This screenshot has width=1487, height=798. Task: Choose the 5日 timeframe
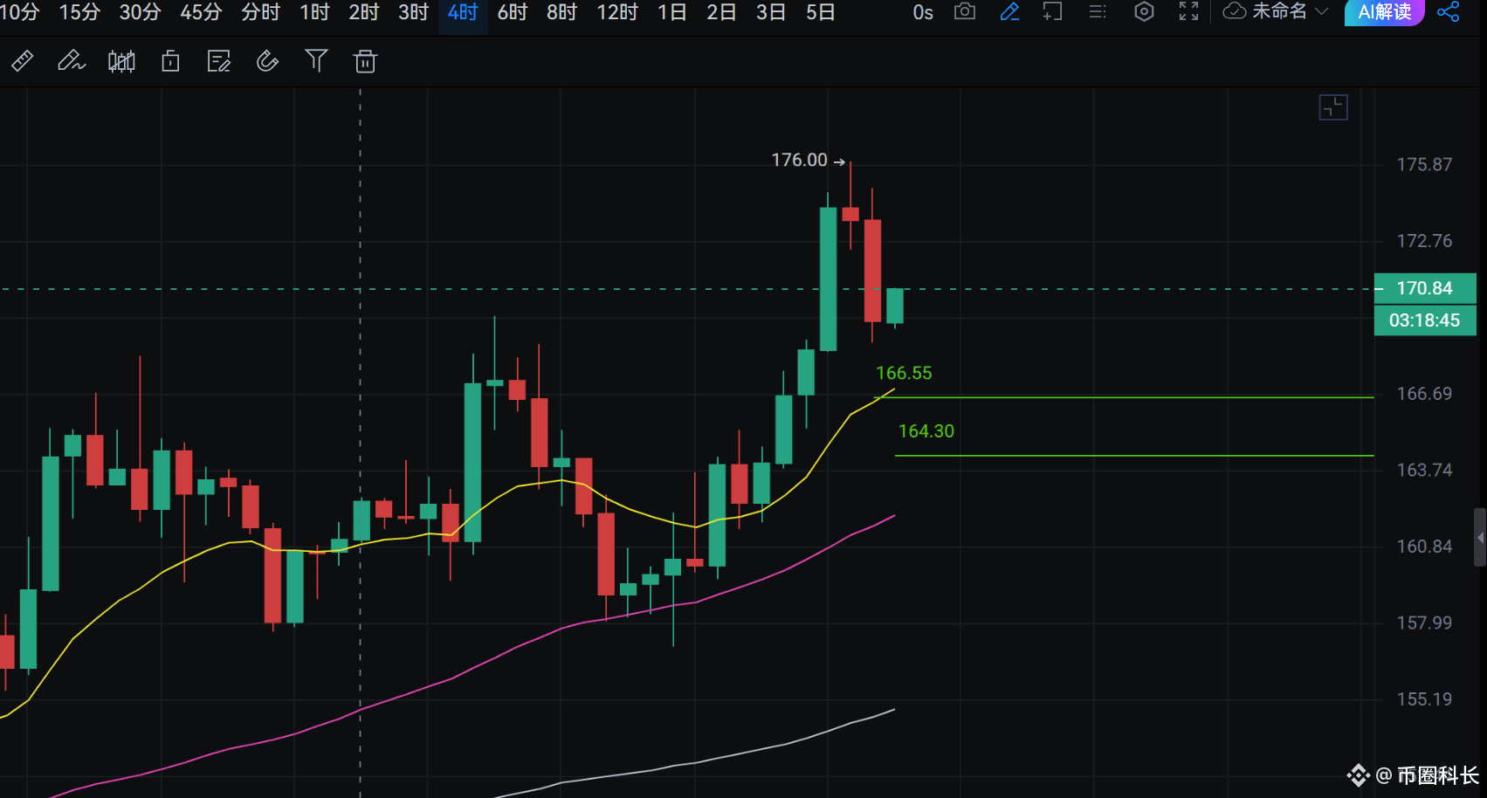coord(821,12)
